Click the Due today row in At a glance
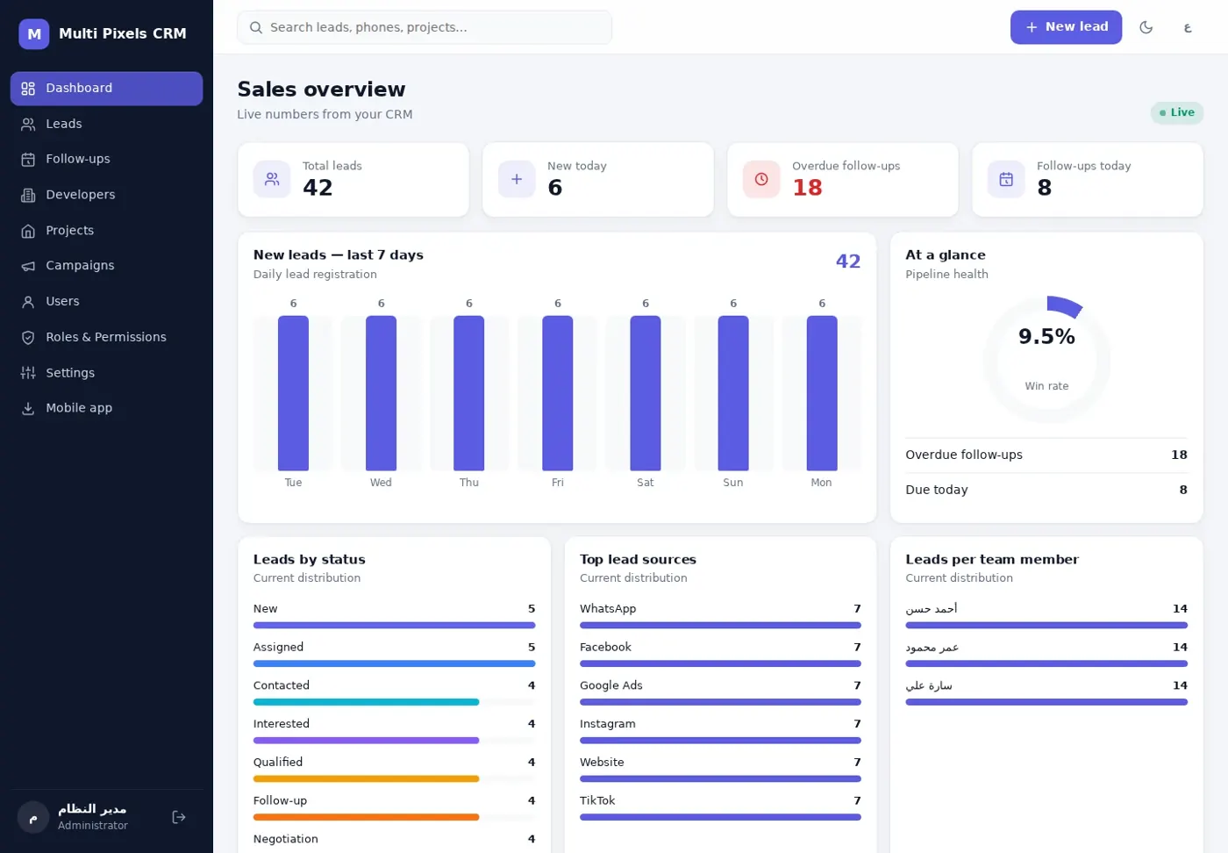 pos(1046,490)
